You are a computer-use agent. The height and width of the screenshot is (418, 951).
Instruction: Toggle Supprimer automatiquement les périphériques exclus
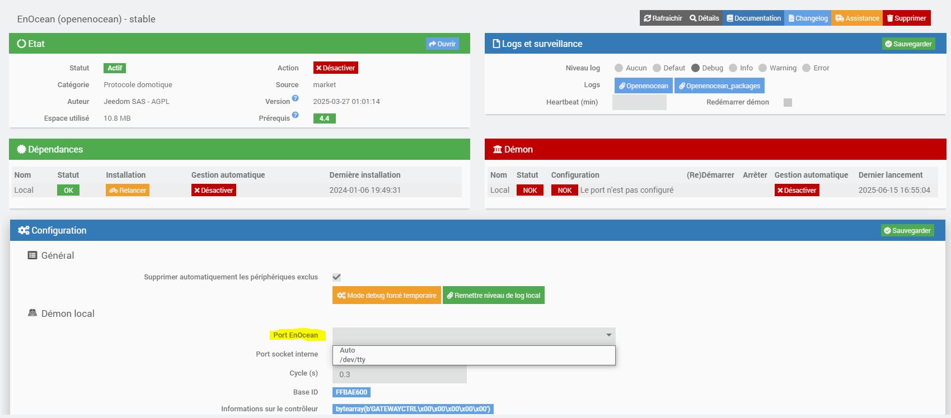click(336, 277)
